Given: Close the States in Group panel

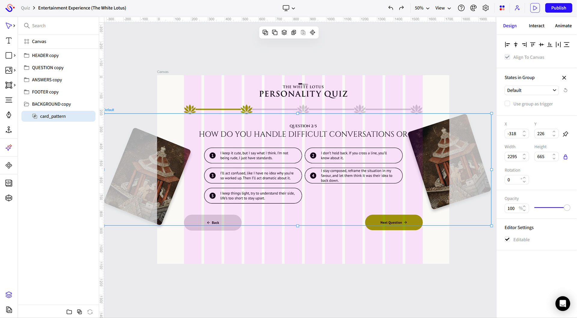Looking at the screenshot, I should (564, 78).
